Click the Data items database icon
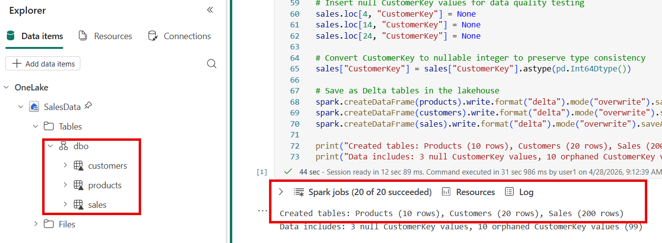662x243 pixels. click(11, 36)
